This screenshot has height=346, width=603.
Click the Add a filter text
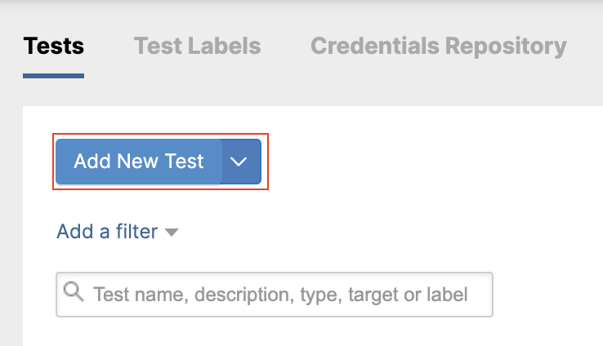click(x=107, y=232)
